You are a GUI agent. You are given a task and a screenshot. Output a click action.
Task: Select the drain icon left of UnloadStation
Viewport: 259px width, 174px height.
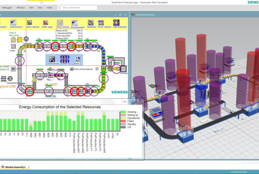(3, 79)
